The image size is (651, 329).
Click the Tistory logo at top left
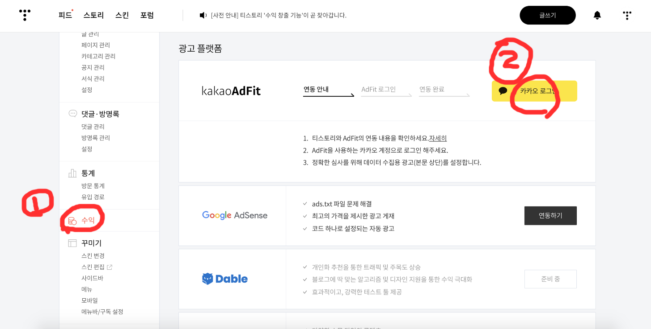click(25, 15)
